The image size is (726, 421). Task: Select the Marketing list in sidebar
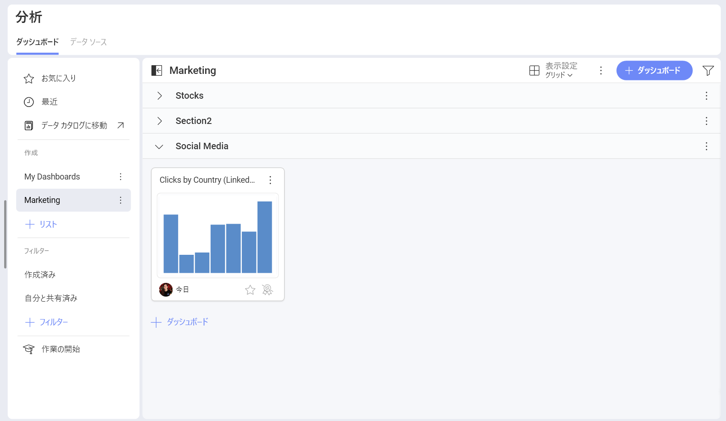click(x=73, y=200)
